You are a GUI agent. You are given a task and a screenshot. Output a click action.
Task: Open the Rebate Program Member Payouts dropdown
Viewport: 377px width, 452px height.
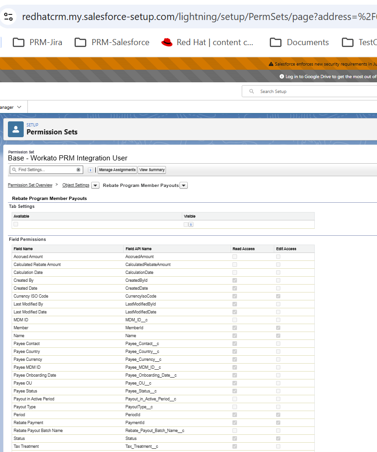click(184, 186)
